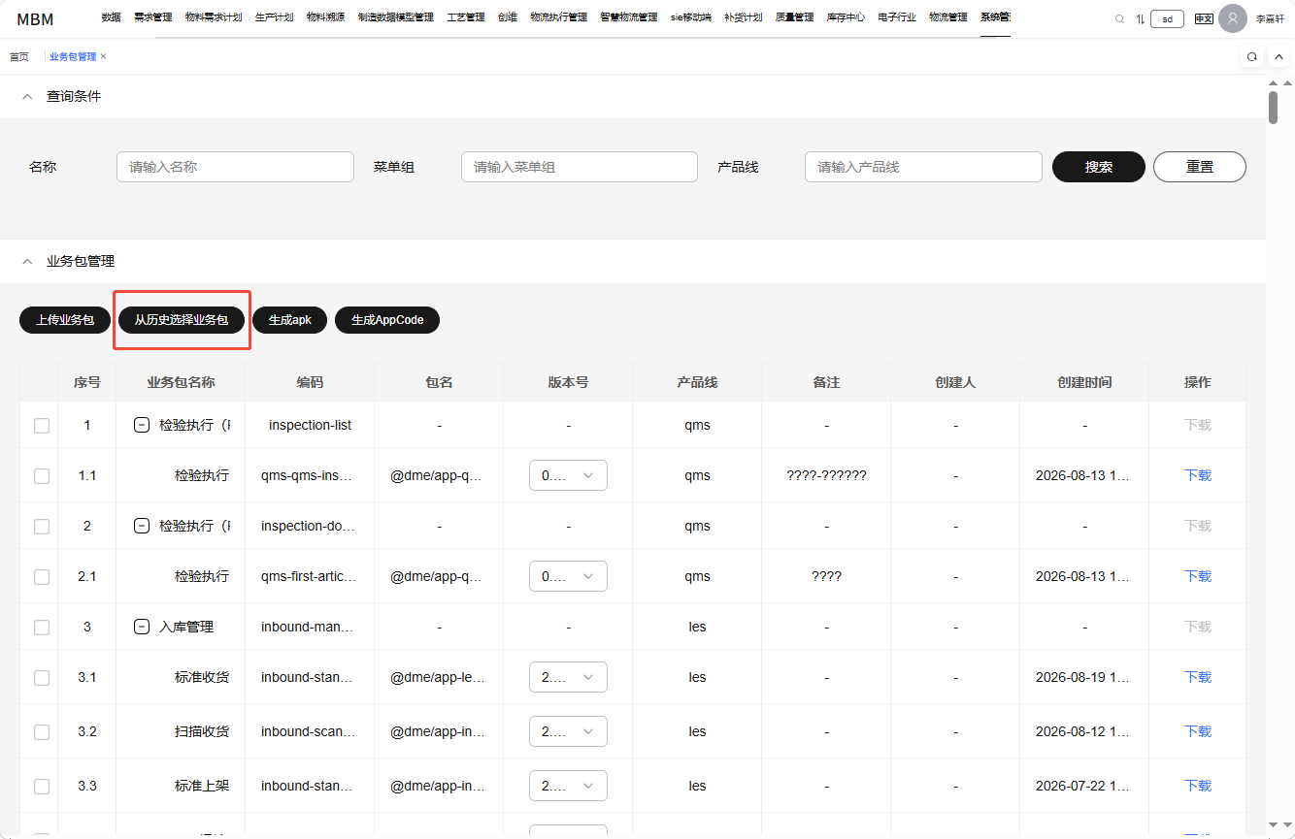The height and width of the screenshot is (839, 1295).
Task: Click the refresh icon below the user name
Action: 1252,57
